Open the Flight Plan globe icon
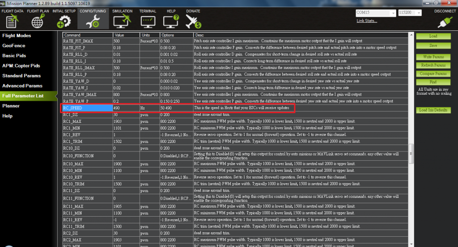The image size is (458, 247). click(38, 21)
